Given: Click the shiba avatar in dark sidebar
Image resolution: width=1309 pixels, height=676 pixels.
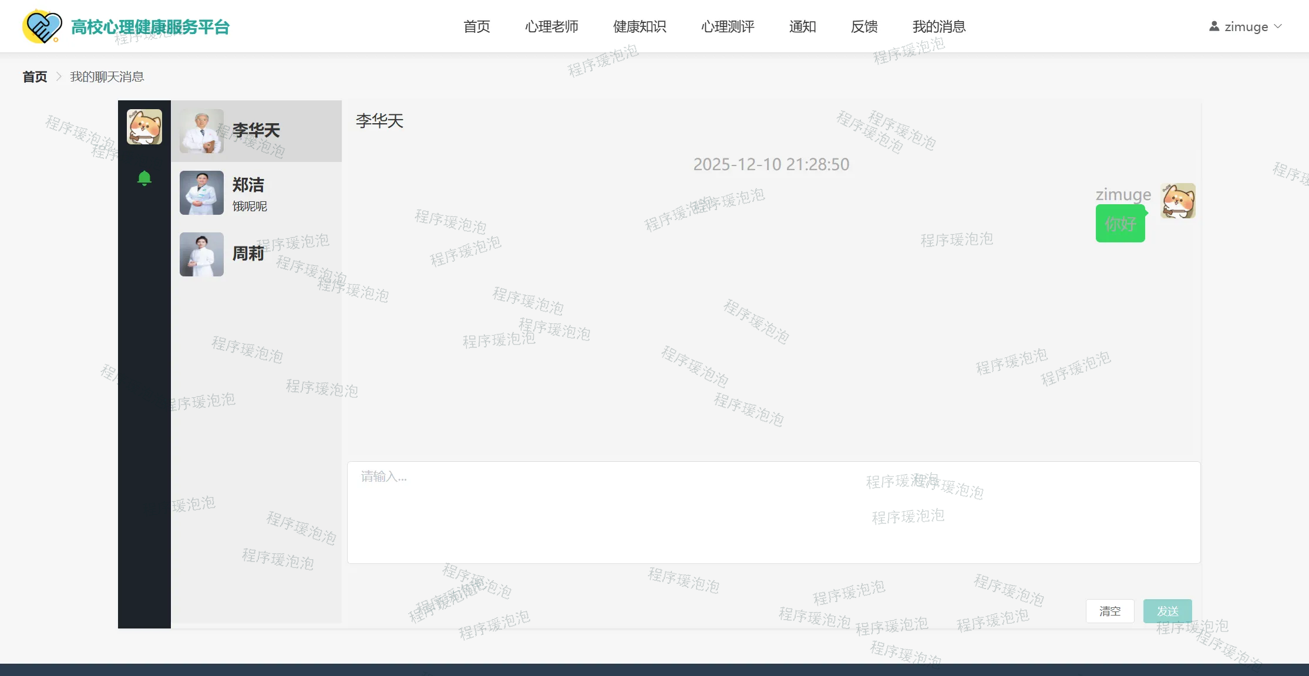Looking at the screenshot, I should point(144,127).
